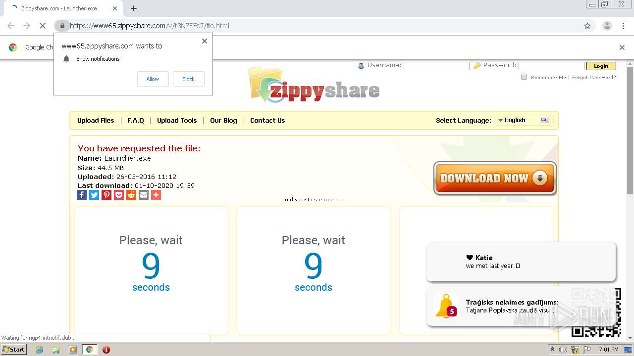Dismiss the Google Chrome info bar
This screenshot has width=634, height=356.
[x=622, y=47]
